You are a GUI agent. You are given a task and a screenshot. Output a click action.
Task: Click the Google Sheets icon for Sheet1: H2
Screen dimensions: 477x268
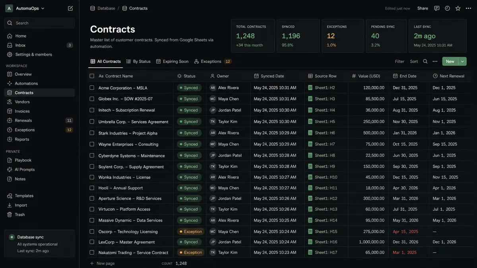[310, 88]
